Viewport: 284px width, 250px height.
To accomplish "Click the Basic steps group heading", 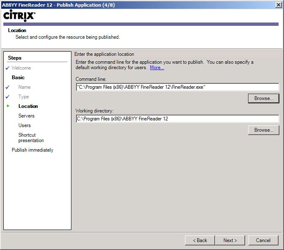I will pos(18,77).
